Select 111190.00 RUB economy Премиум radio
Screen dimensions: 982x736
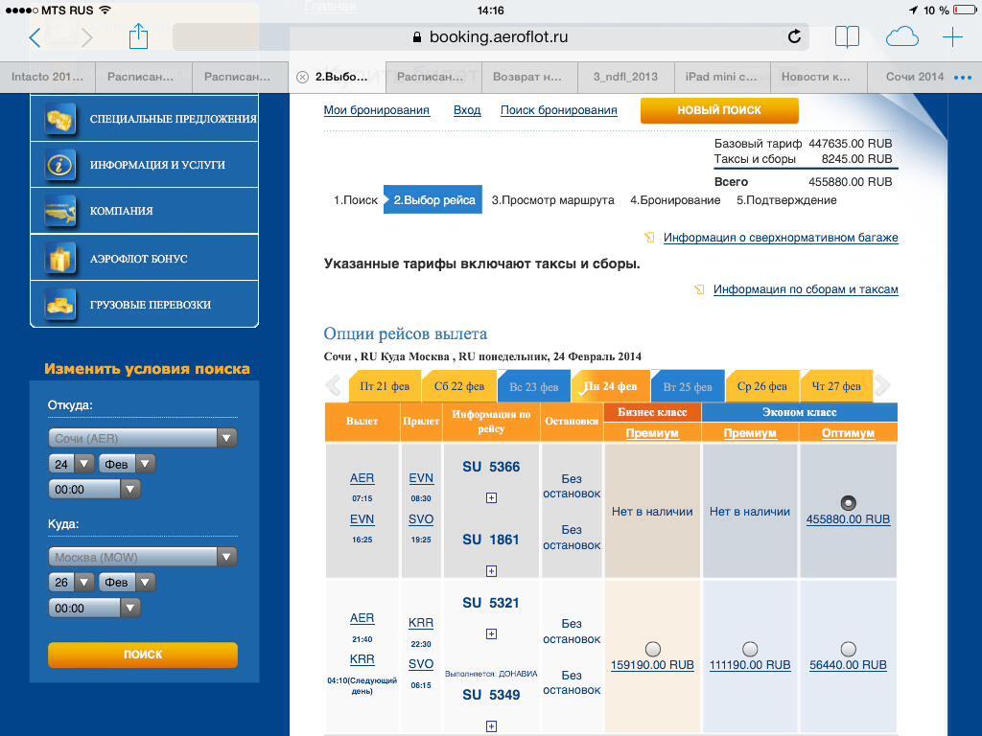tap(750, 649)
